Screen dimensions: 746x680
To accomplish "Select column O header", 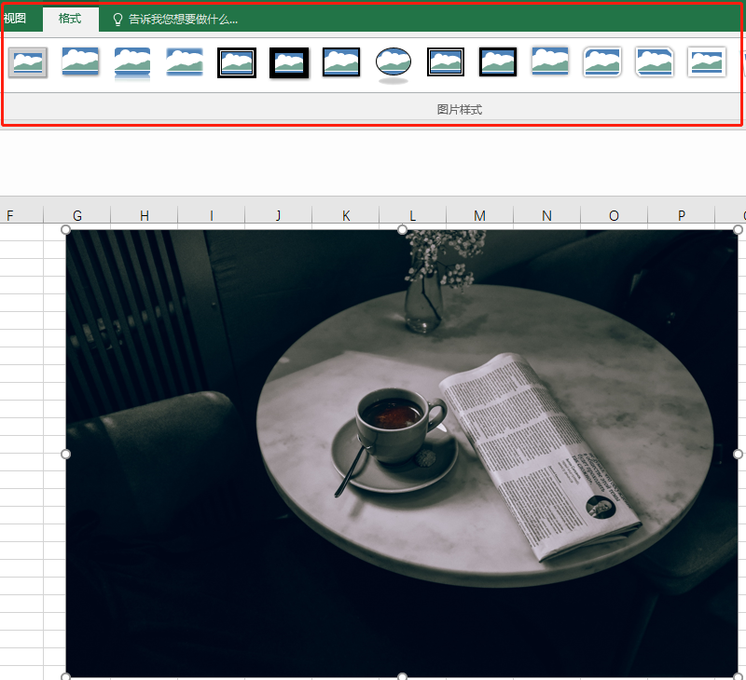I will [615, 215].
